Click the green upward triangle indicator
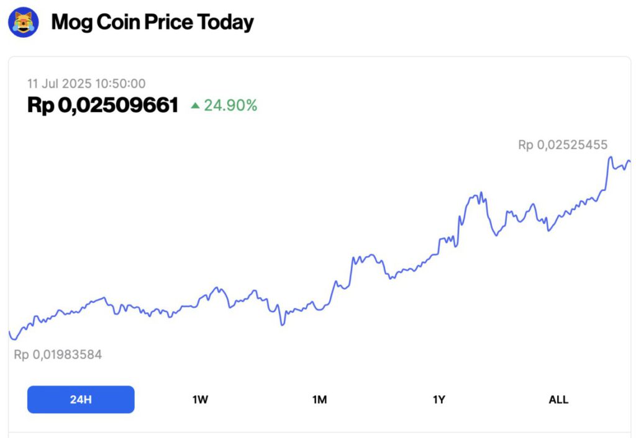The height and width of the screenshot is (438, 636). pos(195,106)
